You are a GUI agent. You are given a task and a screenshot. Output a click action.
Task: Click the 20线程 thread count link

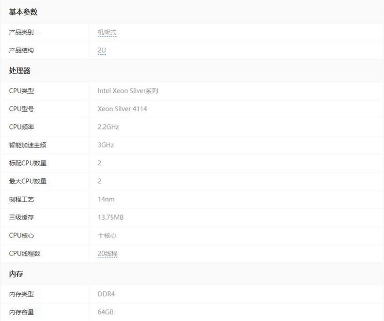click(108, 253)
